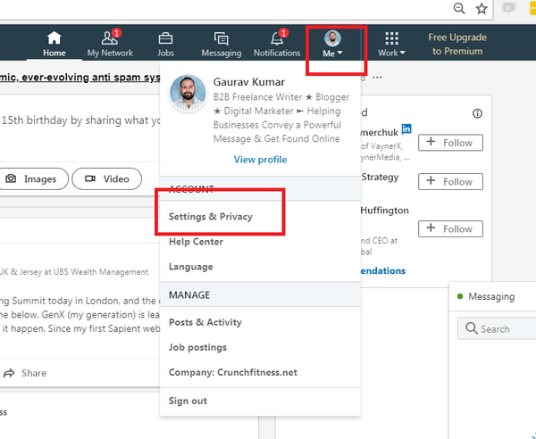This screenshot has width=536, height=439.
Task: Open Job postings menu item
Action: pyautogui.click(x=197, y=347)
